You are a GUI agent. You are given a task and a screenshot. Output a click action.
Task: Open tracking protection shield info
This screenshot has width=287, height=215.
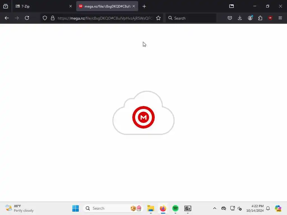[45, 18]
